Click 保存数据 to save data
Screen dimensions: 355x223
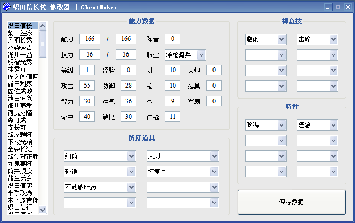coord(292,202)
